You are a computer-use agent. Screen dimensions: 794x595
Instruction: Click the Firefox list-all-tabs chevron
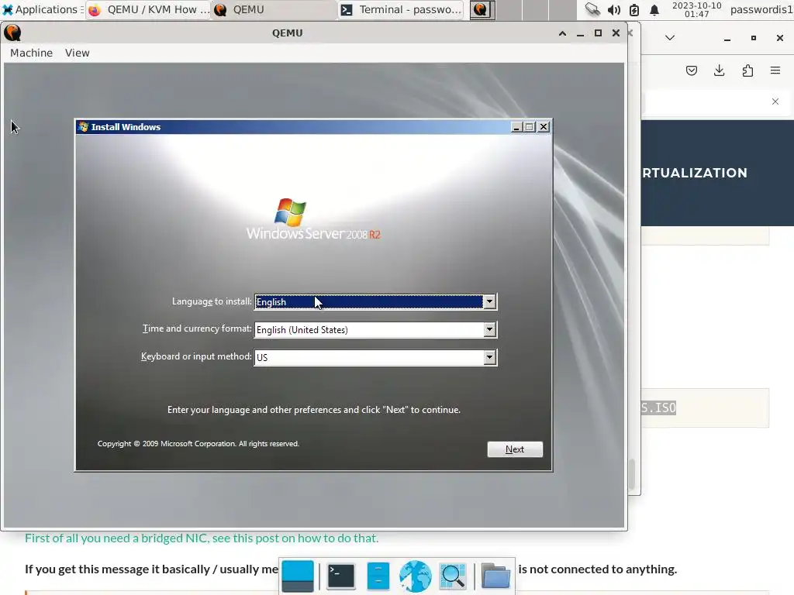(670, 38)
